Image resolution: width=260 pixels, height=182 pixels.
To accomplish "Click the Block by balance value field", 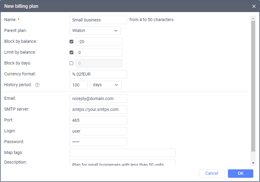I will (x=99, y=42).
